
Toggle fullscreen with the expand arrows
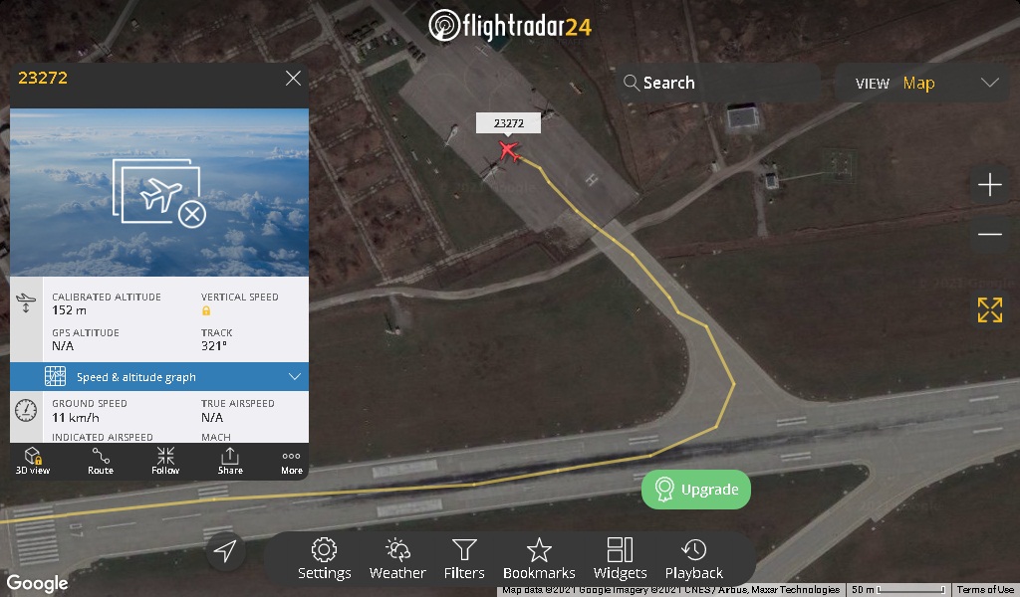pyautogui.click(x=989, y=309)
